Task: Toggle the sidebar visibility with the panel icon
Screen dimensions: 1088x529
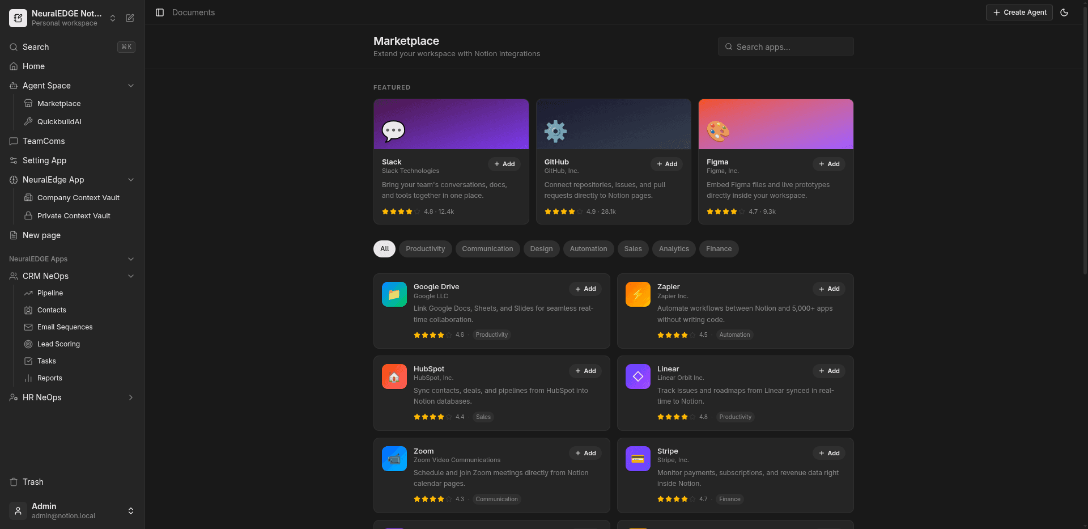Action: pos(159,12)
